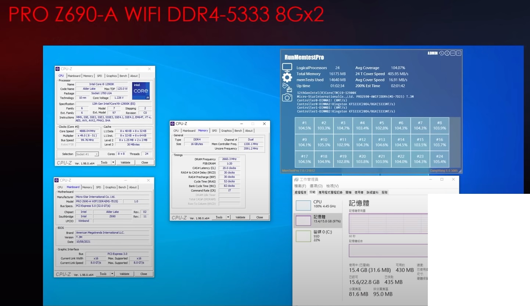Open the info icon in RunMemtestPro

click(x=447, y=53)
